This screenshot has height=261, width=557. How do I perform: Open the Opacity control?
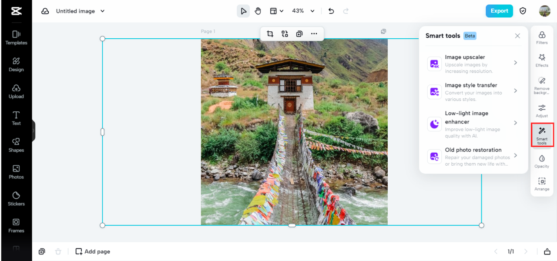tap(542, 161)
